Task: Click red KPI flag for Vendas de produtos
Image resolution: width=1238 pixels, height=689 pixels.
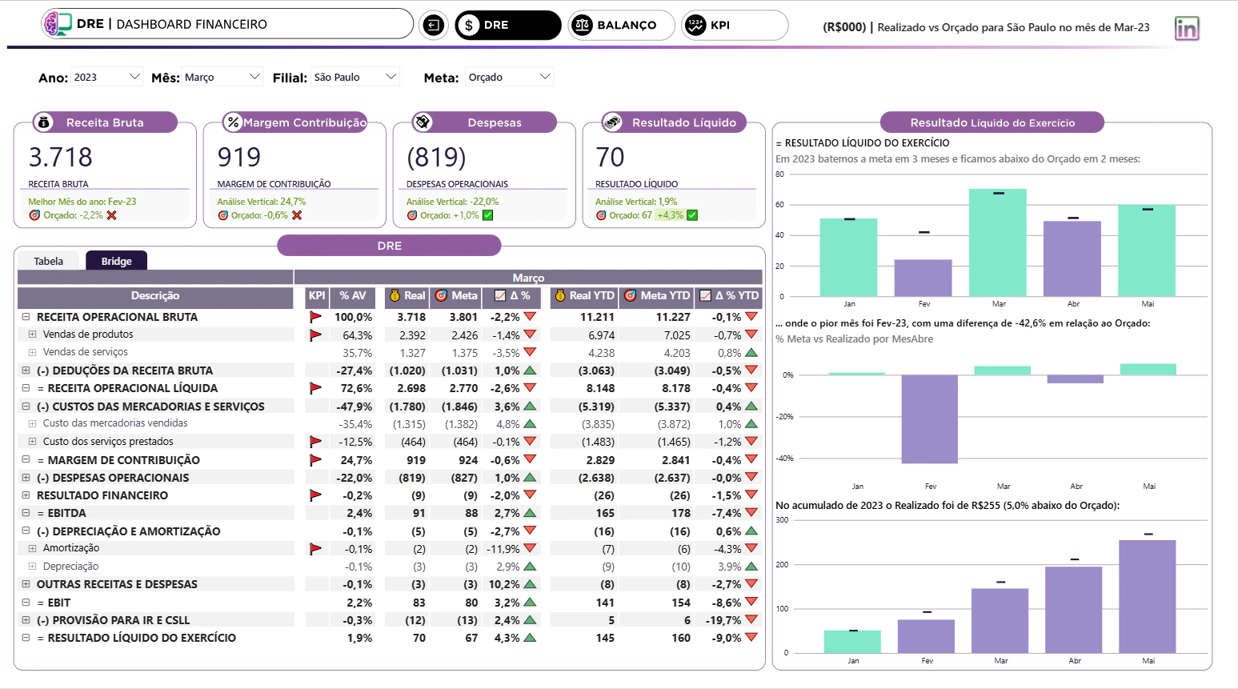Action: [315, 335]
